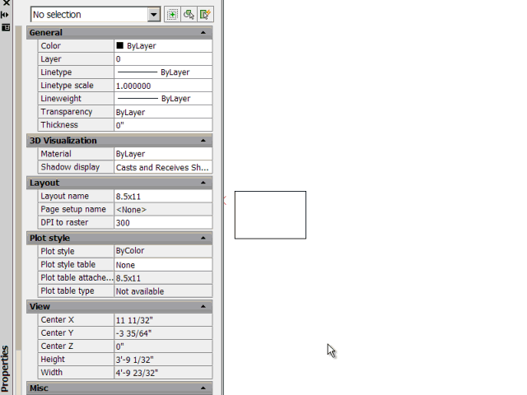
Task: Open Properties palette options menu icon
Action: pyautogui.click(x=6, y=27)
